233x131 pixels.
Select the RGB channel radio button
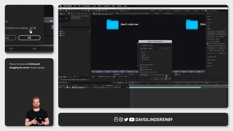[x=143, y=55]
